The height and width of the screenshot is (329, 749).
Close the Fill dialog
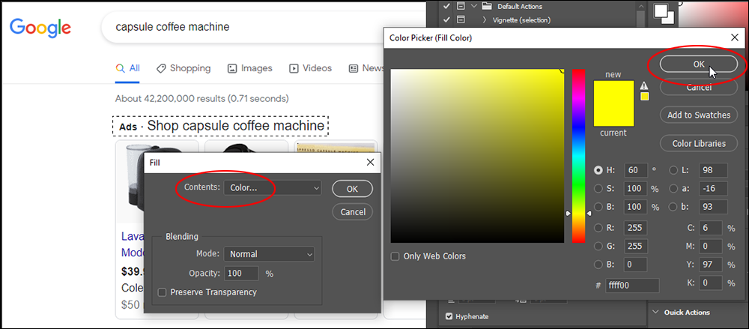tap(370, 162)
